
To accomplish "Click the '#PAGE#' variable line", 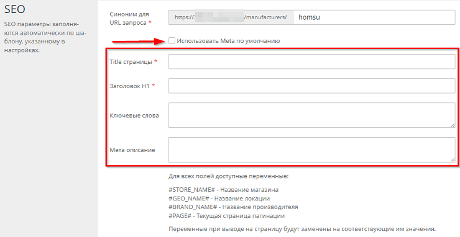I will [226, 216].
